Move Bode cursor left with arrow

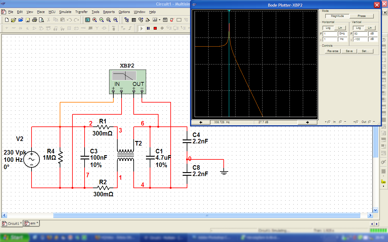tap(201, 122)
